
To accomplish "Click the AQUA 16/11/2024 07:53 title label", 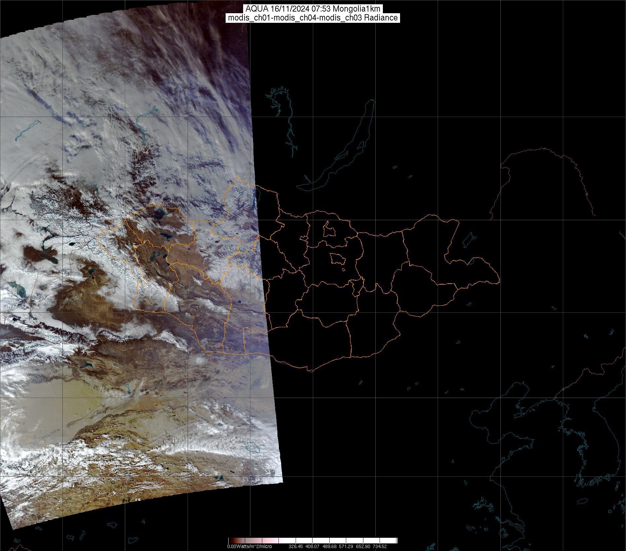I will (313, 9).
